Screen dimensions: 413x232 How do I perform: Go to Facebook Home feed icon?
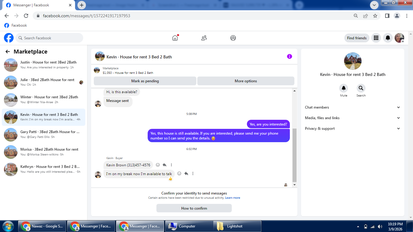click(175, 38)
